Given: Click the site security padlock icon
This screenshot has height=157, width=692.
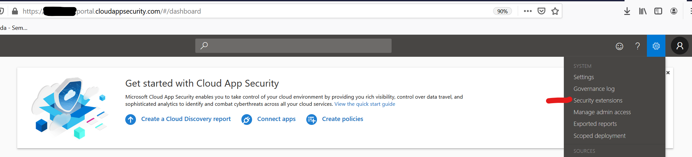Looking at the screenshot, I should 15,11.
